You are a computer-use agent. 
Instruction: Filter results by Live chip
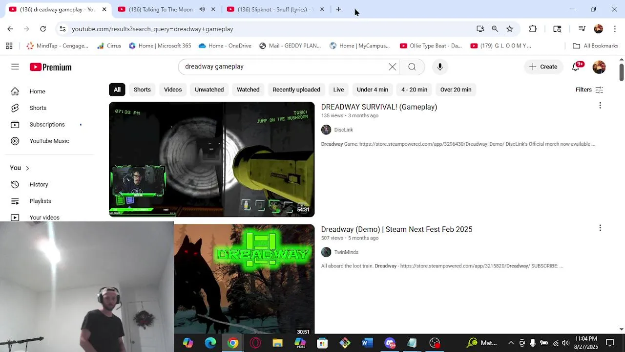pyautogui.click(x=338, y=89)
